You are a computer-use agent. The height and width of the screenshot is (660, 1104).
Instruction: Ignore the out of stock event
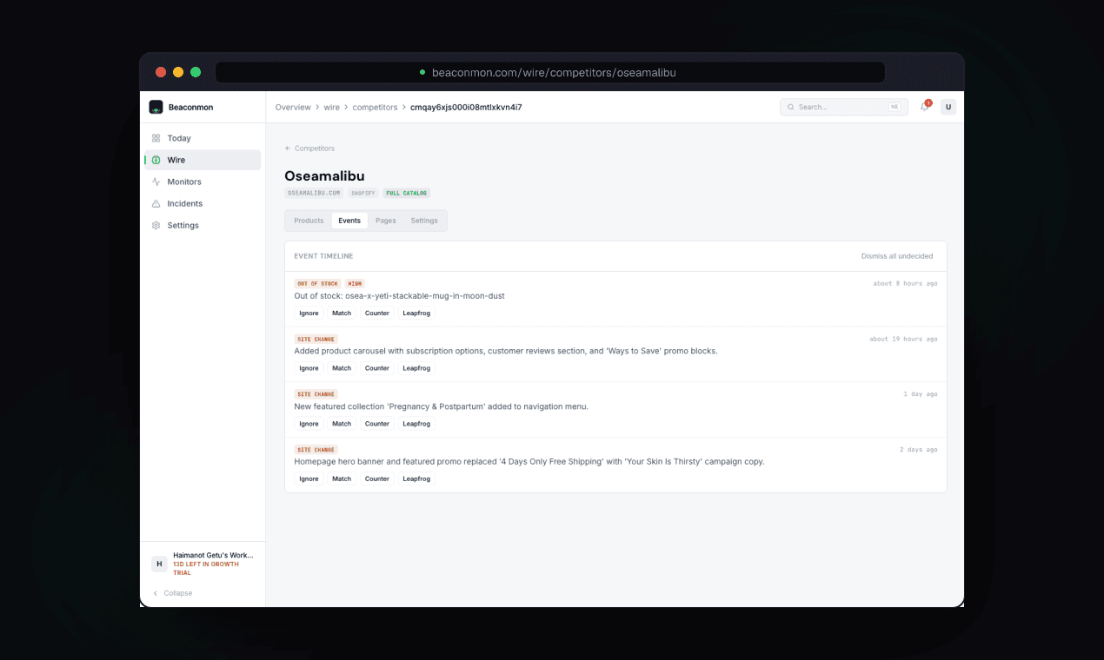(x=309, y=313)
